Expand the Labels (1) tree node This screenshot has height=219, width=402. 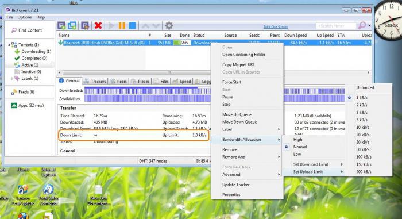12,79
